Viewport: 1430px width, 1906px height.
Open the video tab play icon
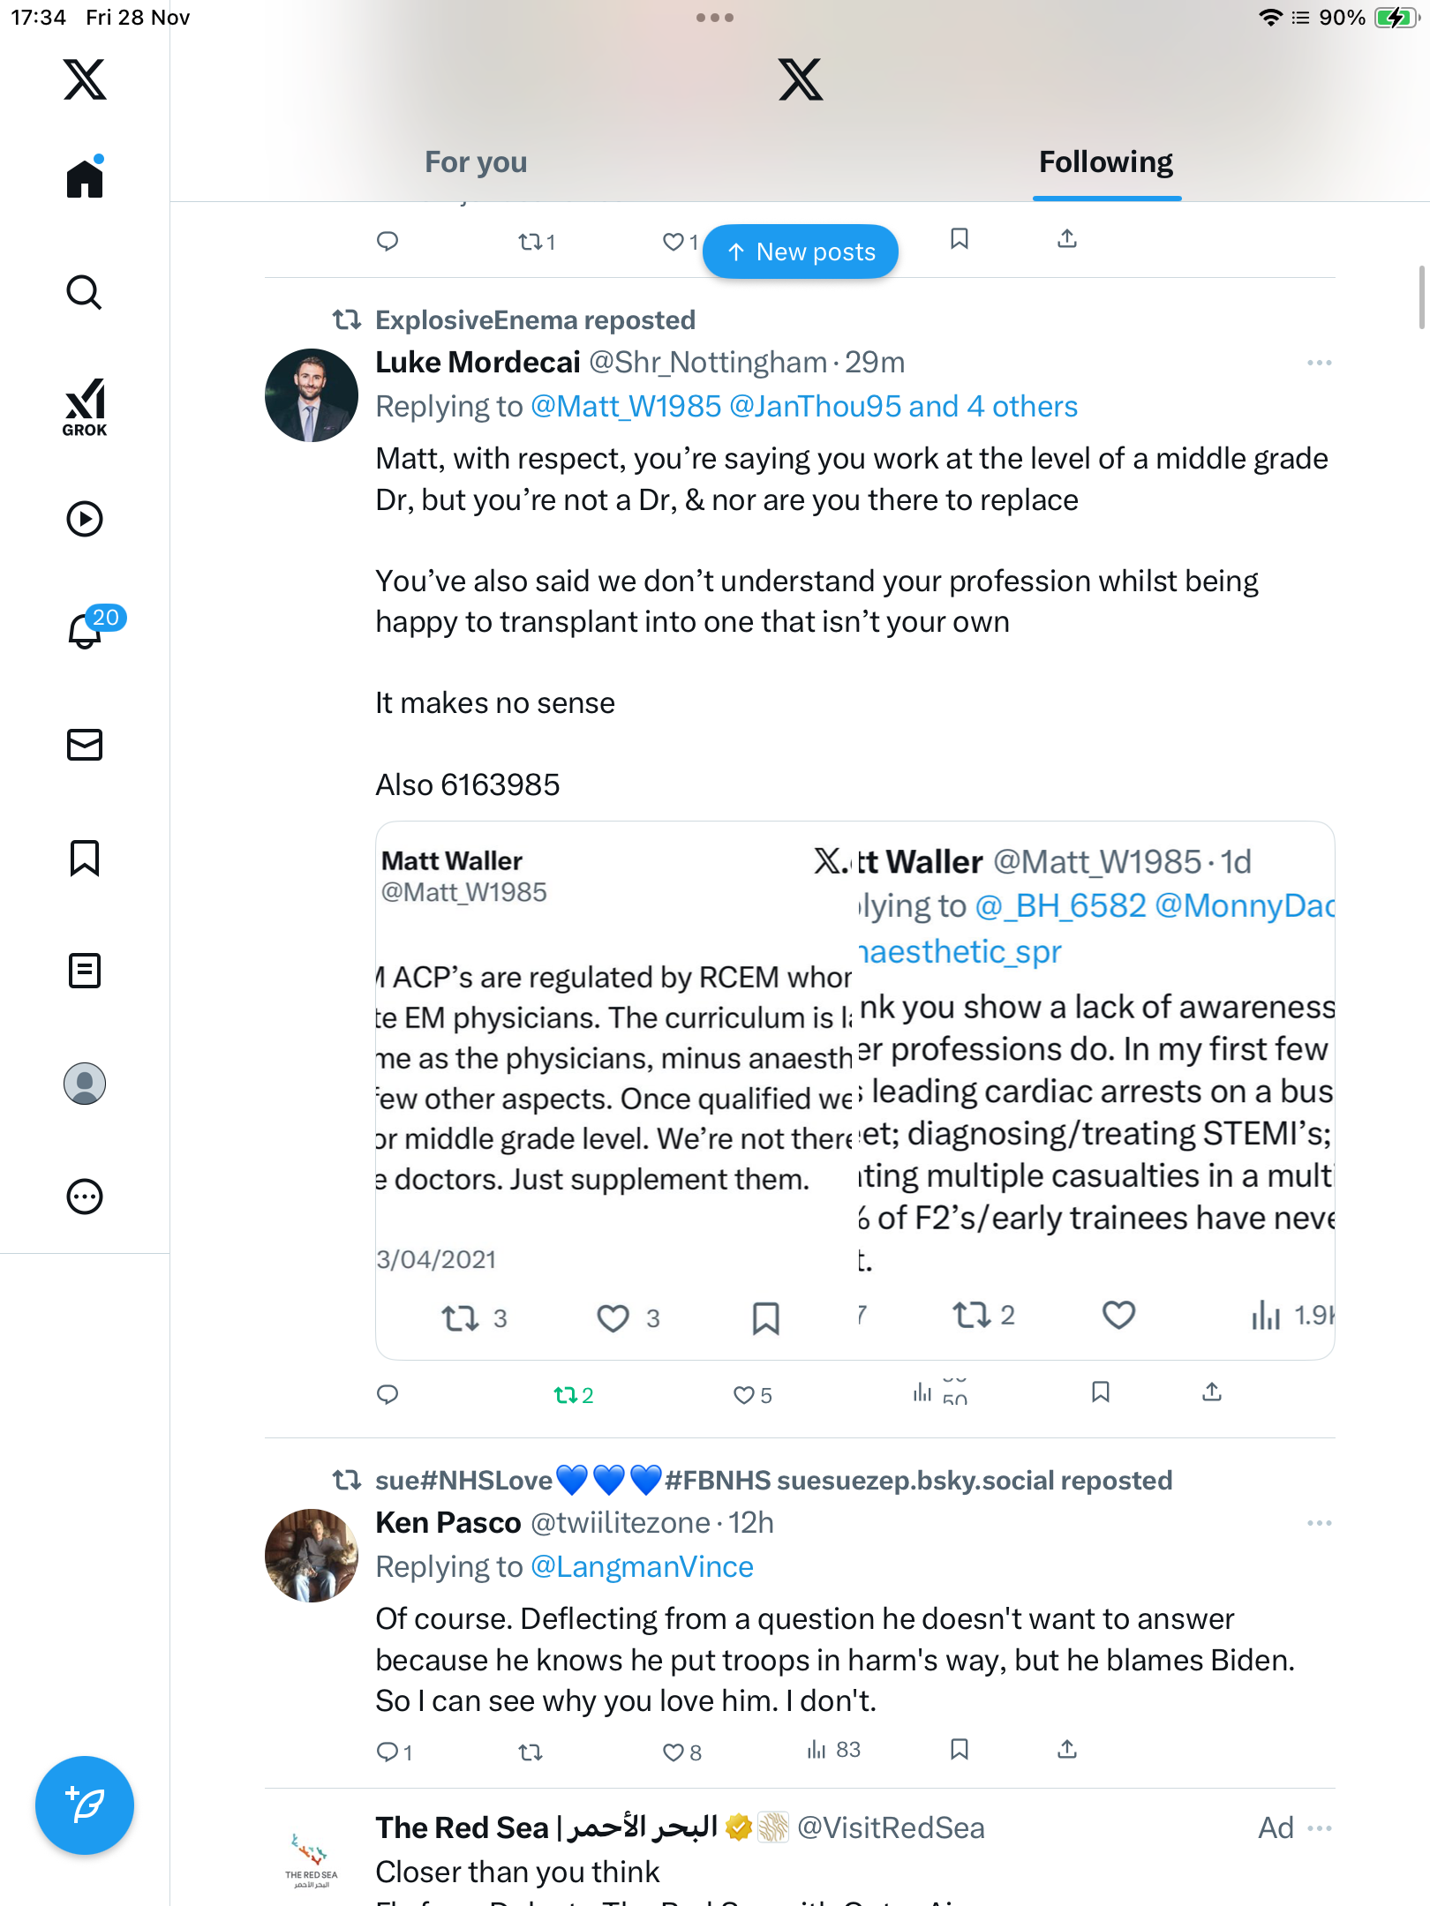point(85,519)
